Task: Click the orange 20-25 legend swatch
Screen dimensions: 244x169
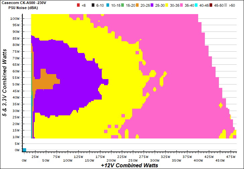Action: click(x=139, y=5)
